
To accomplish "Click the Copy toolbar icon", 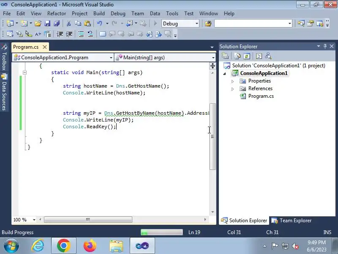I will pos(78,23).
